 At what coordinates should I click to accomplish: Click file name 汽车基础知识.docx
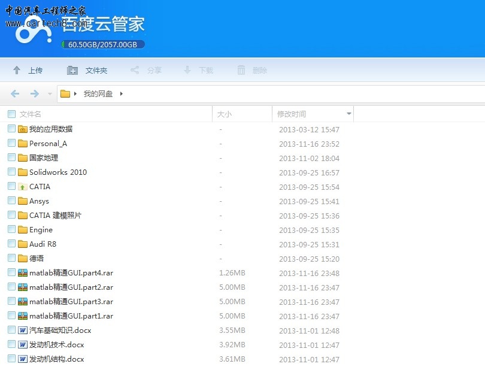(x=60, y=331)
